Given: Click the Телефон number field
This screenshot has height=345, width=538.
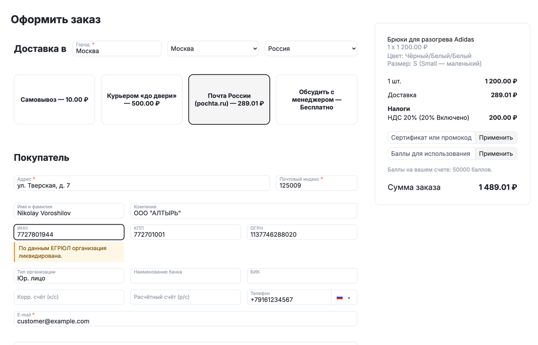Looking at the screenshot, I should coord(289,298).
